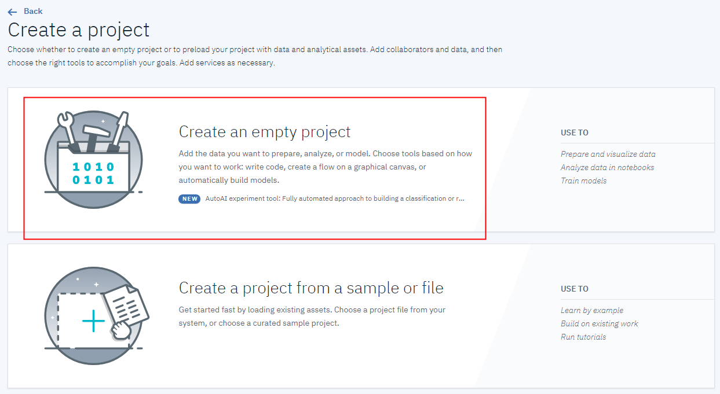The width and height of the screenshot is (720, 394).
Task: Open the Analyze data in notebooks link
Action: point(607,167)
